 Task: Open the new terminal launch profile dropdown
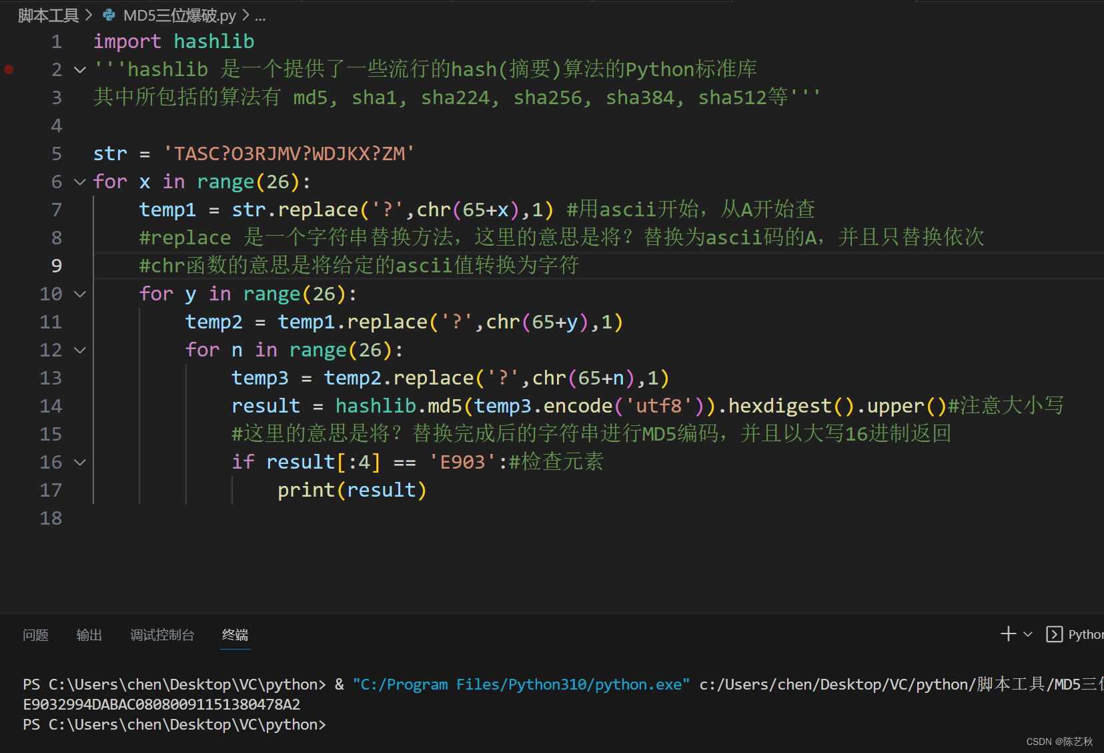(1028, 634)
